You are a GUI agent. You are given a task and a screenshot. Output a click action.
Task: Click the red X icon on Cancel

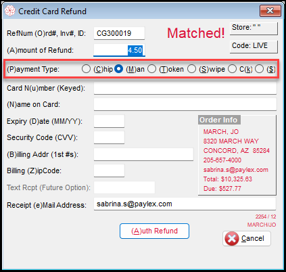[x=231, y=239]
